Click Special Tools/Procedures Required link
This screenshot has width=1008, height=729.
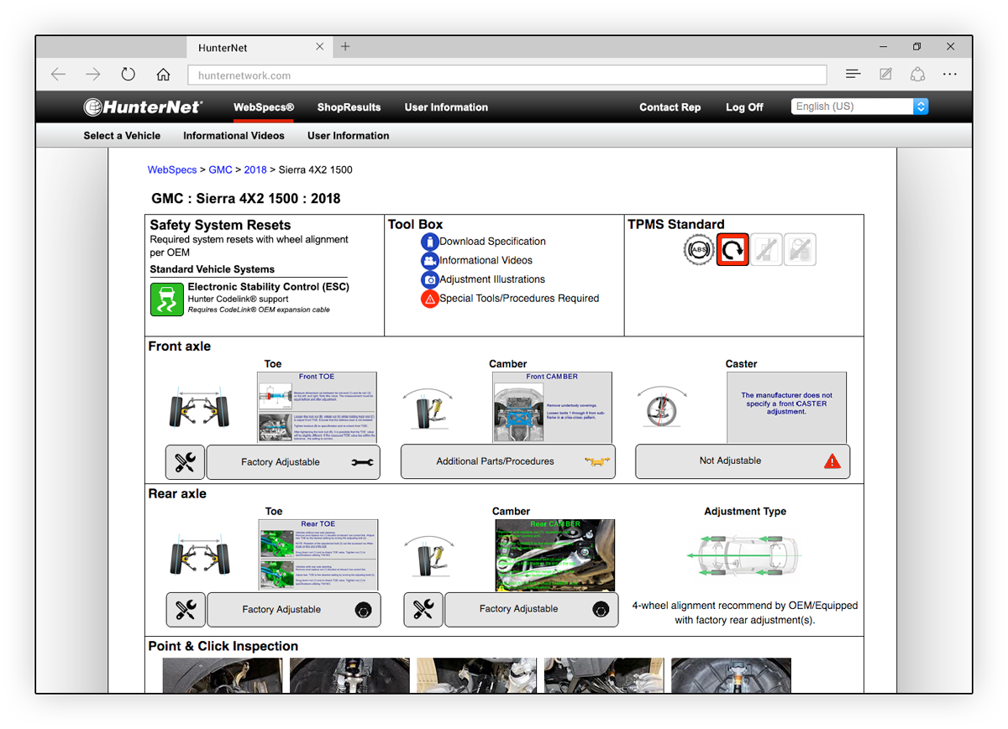(x=519, y=299)
